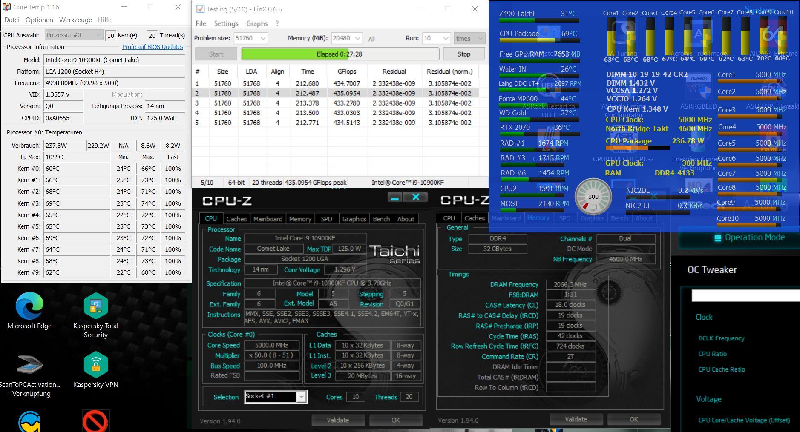The height and width of the screenshot is (432, 800).
Task: Minimize the left CPU-Z window
Action: coord(395,198)
